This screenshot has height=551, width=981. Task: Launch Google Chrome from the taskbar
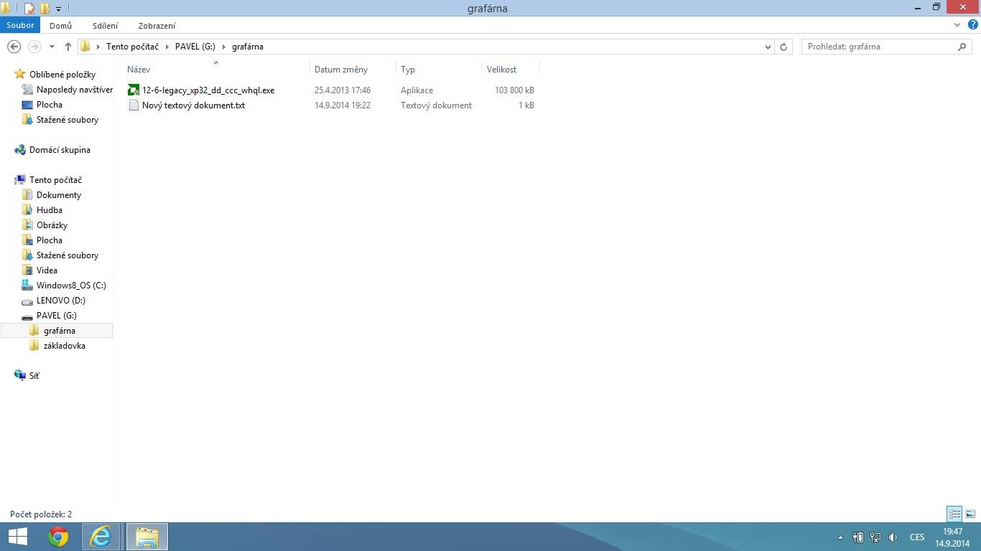tap(58, 537)
